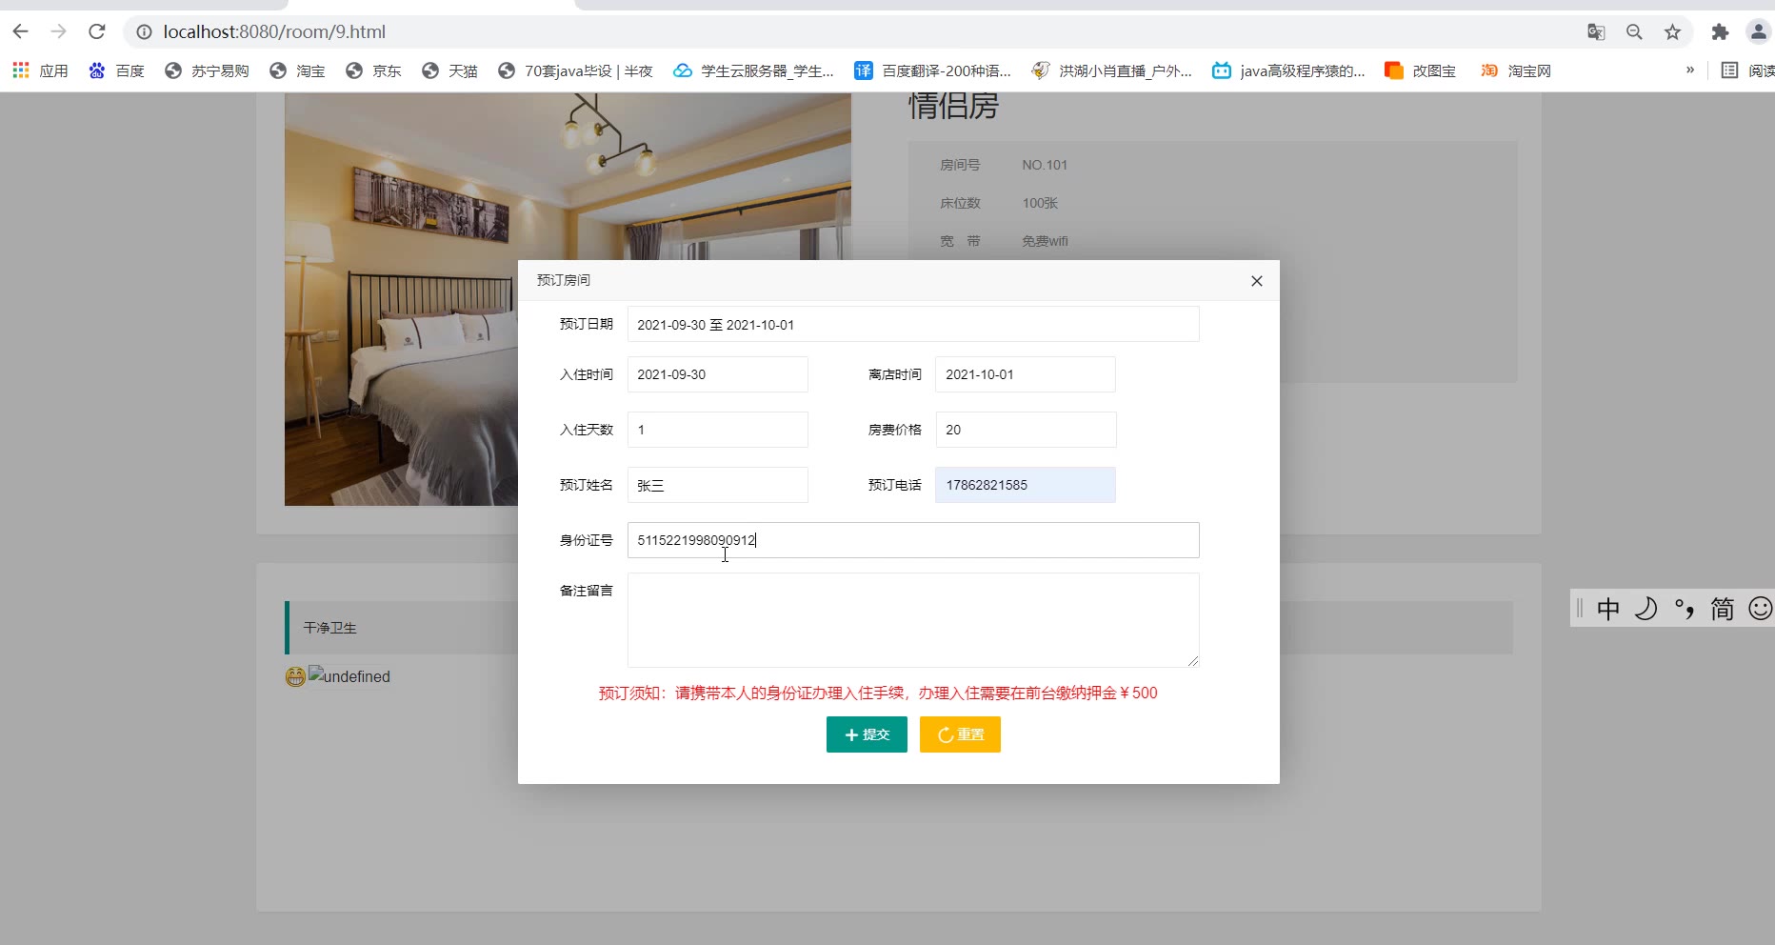The height and width of the screenshot is (945, 1775).
Task: Click the 备注留言 text area
Action: coord(913,620)
